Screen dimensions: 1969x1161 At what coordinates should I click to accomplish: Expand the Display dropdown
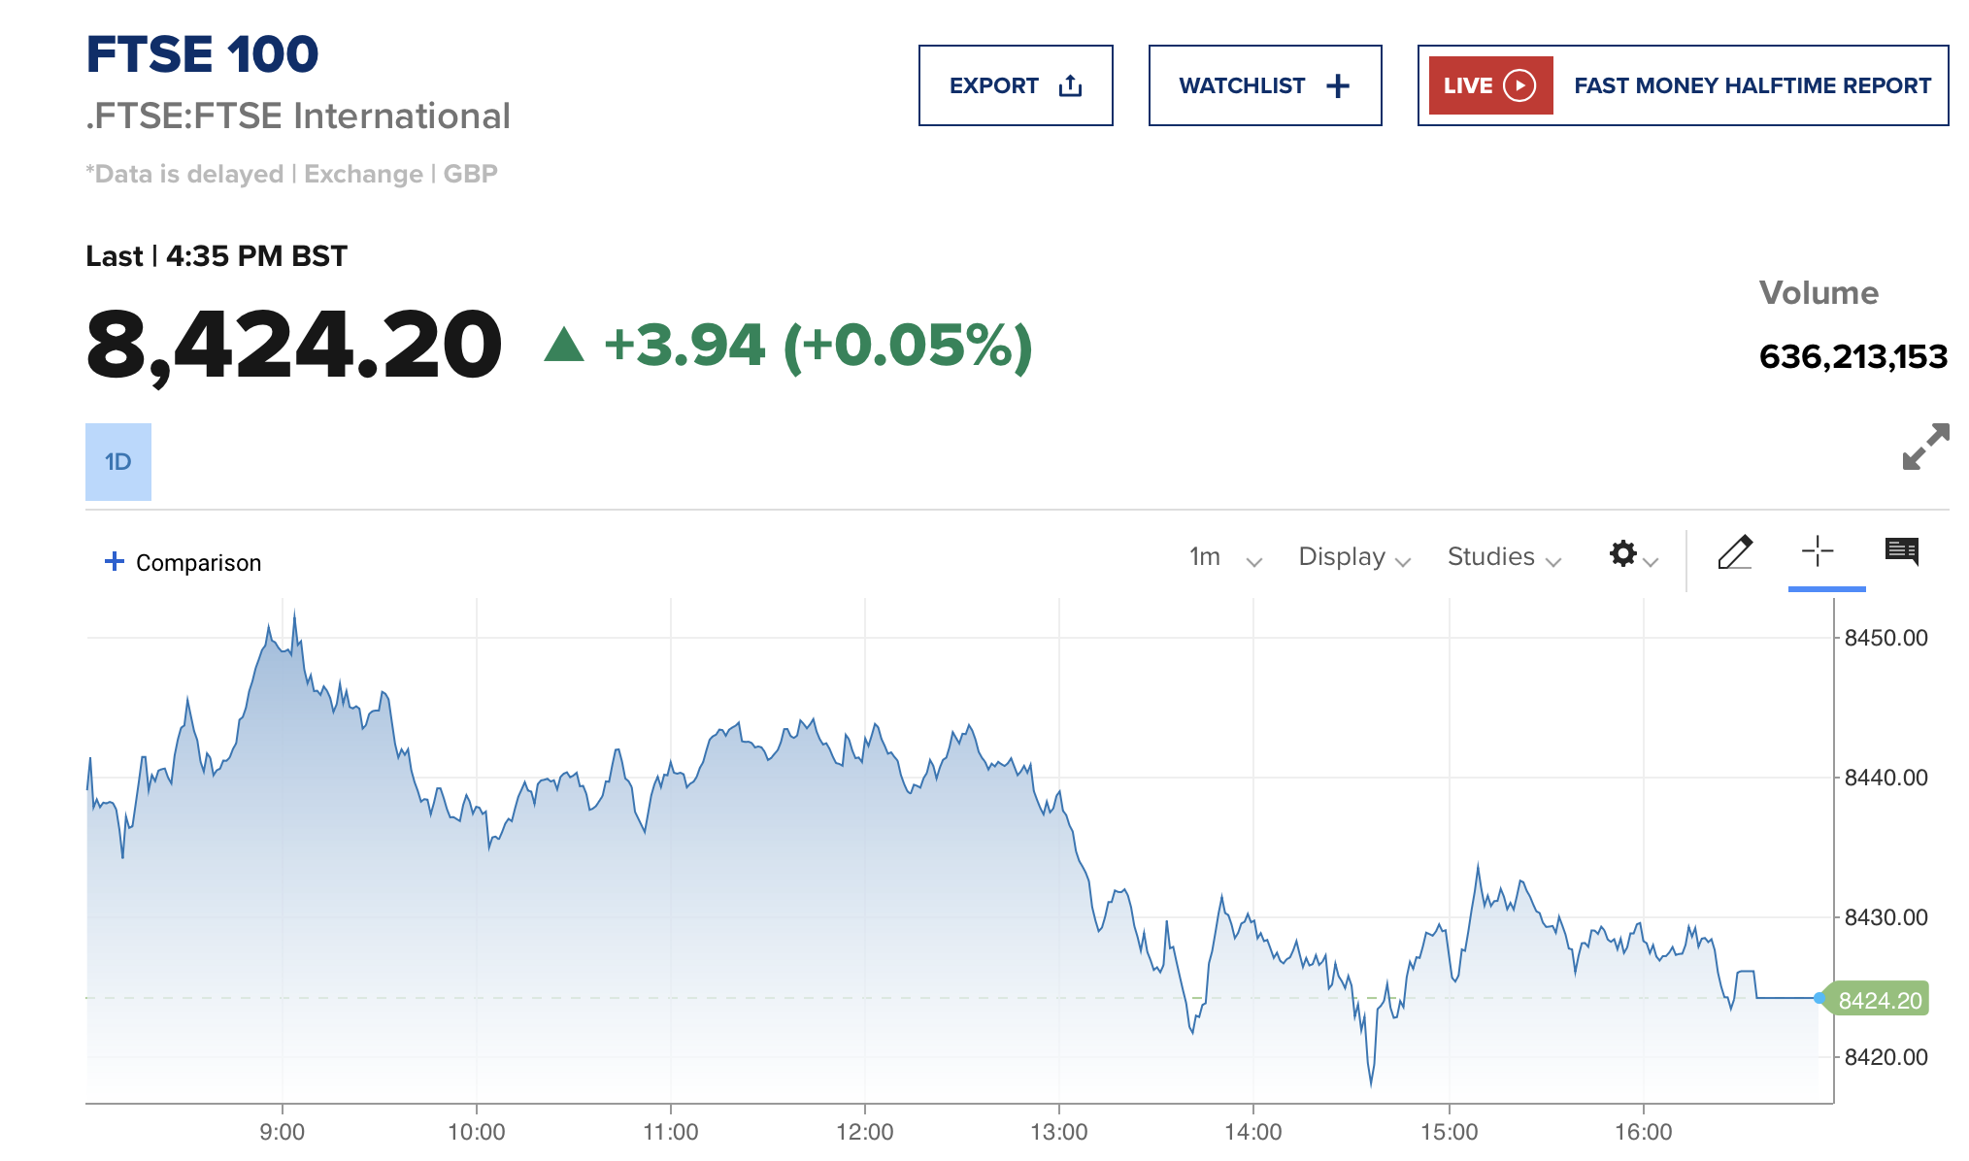click(1353, 557)
